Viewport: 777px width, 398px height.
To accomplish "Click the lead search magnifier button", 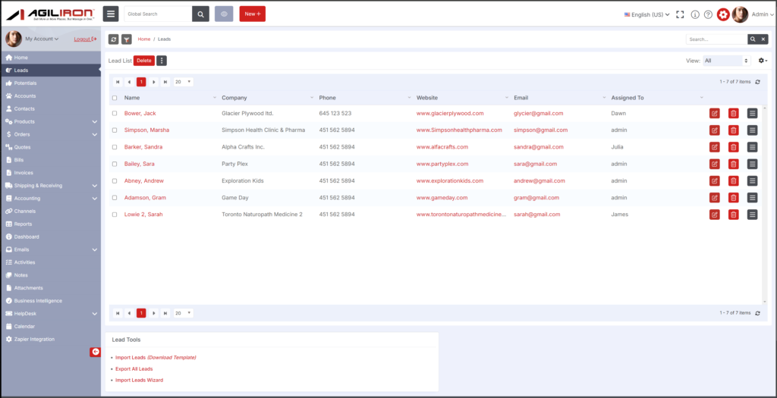I will coord(753,39).
